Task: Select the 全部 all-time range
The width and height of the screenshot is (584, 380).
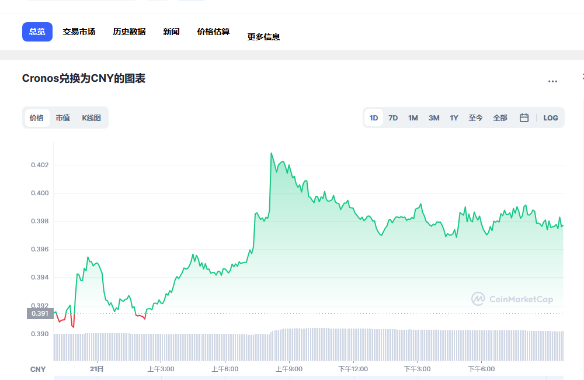Action: pos(499,118)
